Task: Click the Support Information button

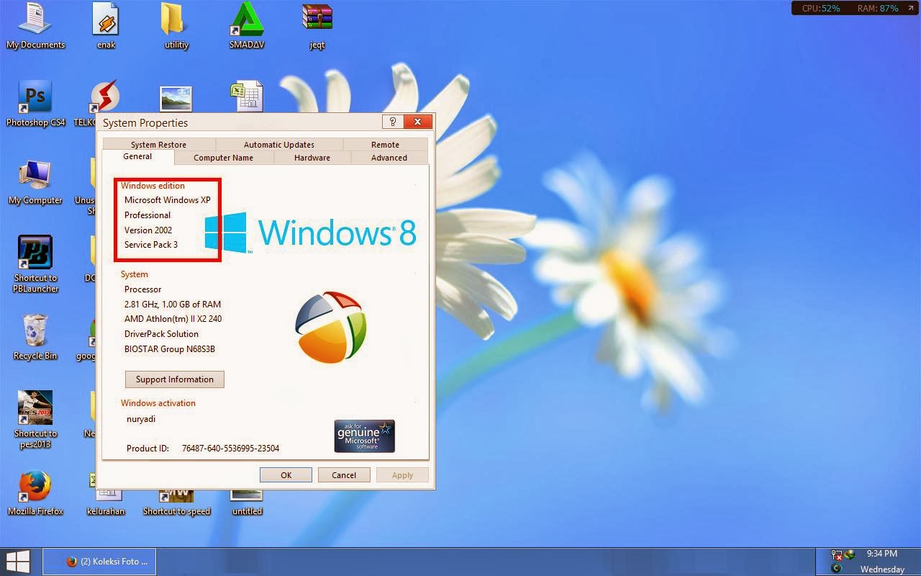Action: (174, 379)
